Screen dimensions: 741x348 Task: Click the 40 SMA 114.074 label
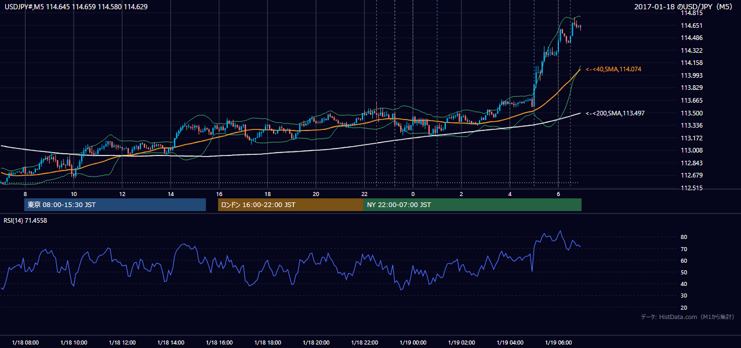pos(613,69)
